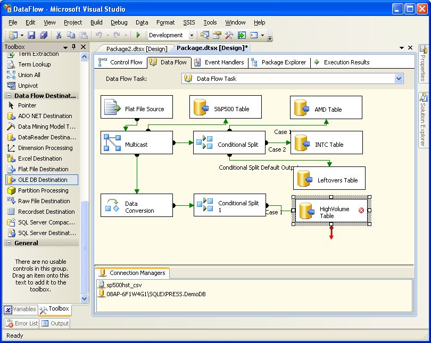Click the Connection Managers tab
The width and height of the screenshot is (431, 343).
132,273
